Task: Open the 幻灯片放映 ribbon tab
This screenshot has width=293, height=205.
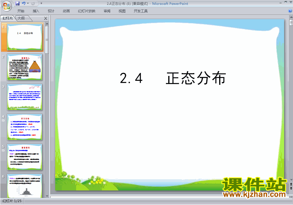Action: click(x=86, y=11)
